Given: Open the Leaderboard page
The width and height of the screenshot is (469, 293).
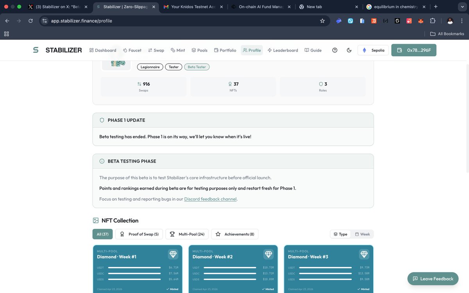Looking at the screenshot, I should point(283,50).
